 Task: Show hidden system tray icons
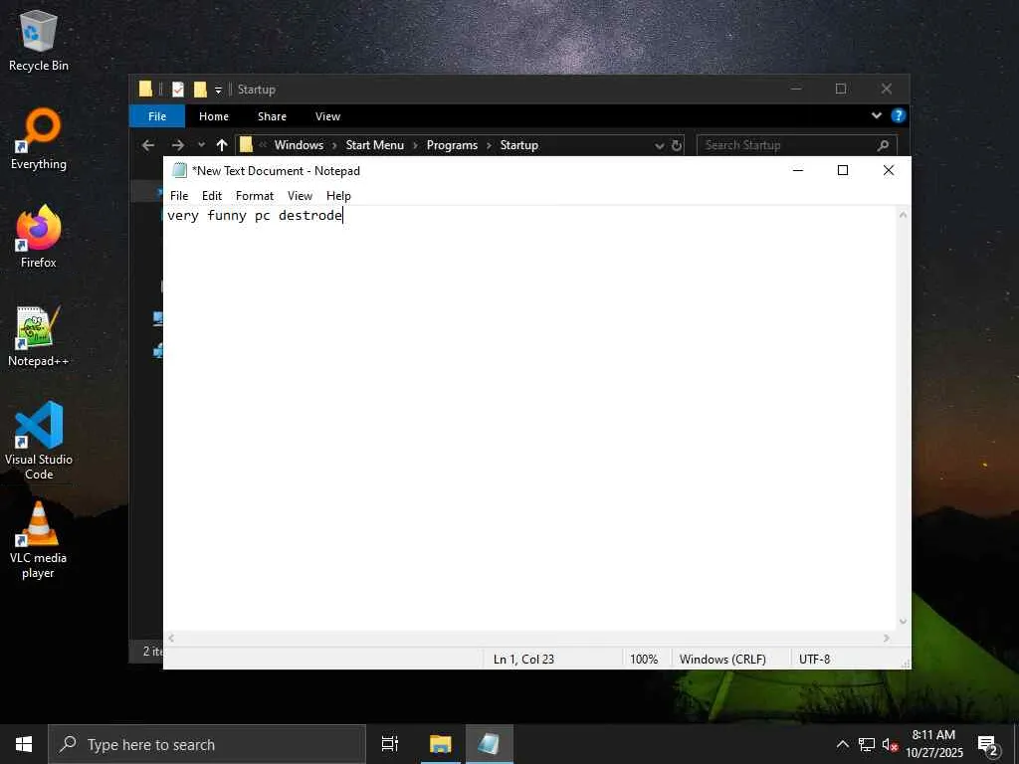pos(842,744)
